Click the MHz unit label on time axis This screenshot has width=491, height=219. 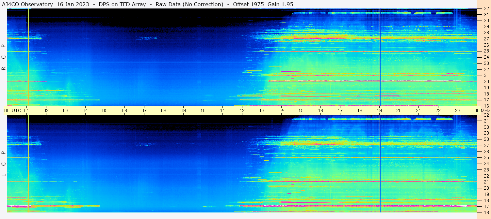coord(485,110)
